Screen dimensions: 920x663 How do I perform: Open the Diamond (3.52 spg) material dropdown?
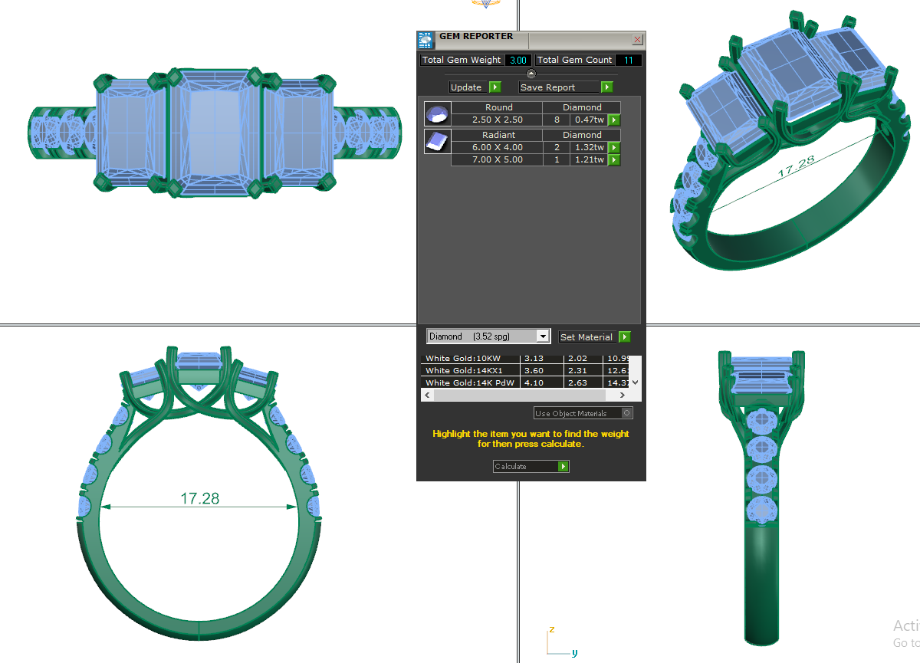[x=544, y=336]
